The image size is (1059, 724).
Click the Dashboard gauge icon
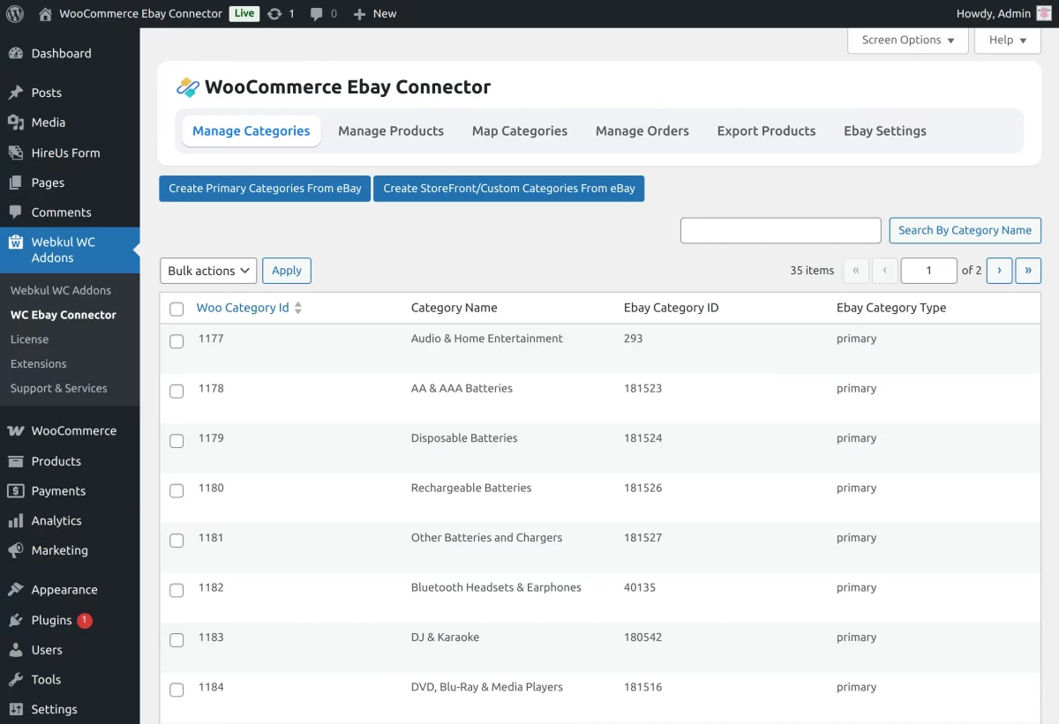[16, 53]
